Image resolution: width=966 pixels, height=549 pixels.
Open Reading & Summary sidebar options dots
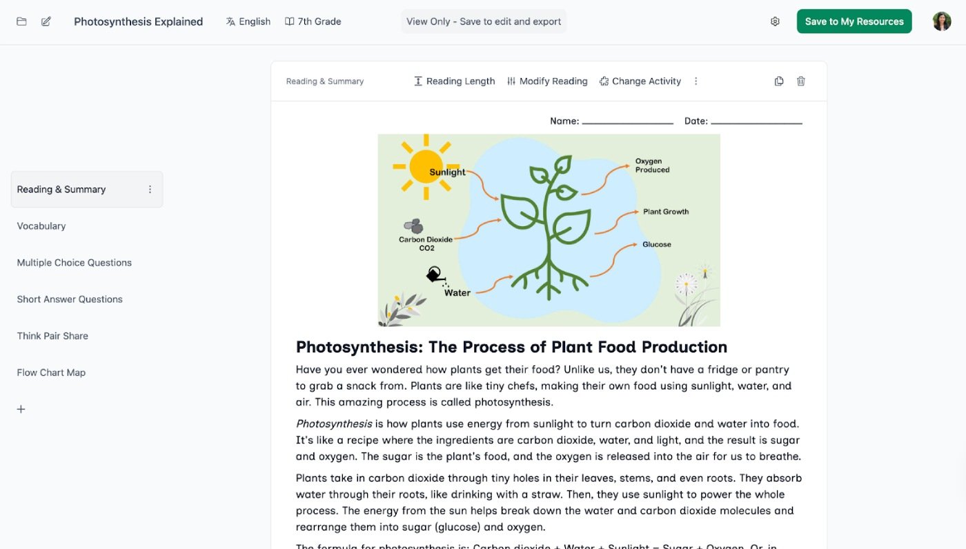[150, 190]
